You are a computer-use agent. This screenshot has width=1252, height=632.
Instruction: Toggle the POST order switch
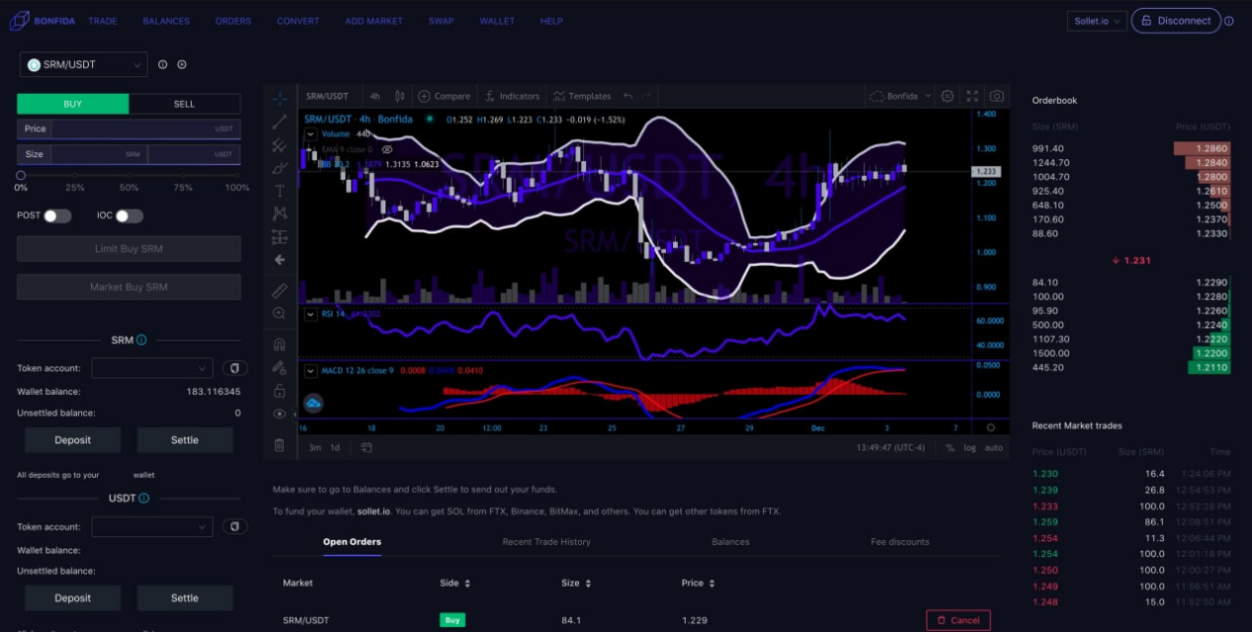[56, 215]
